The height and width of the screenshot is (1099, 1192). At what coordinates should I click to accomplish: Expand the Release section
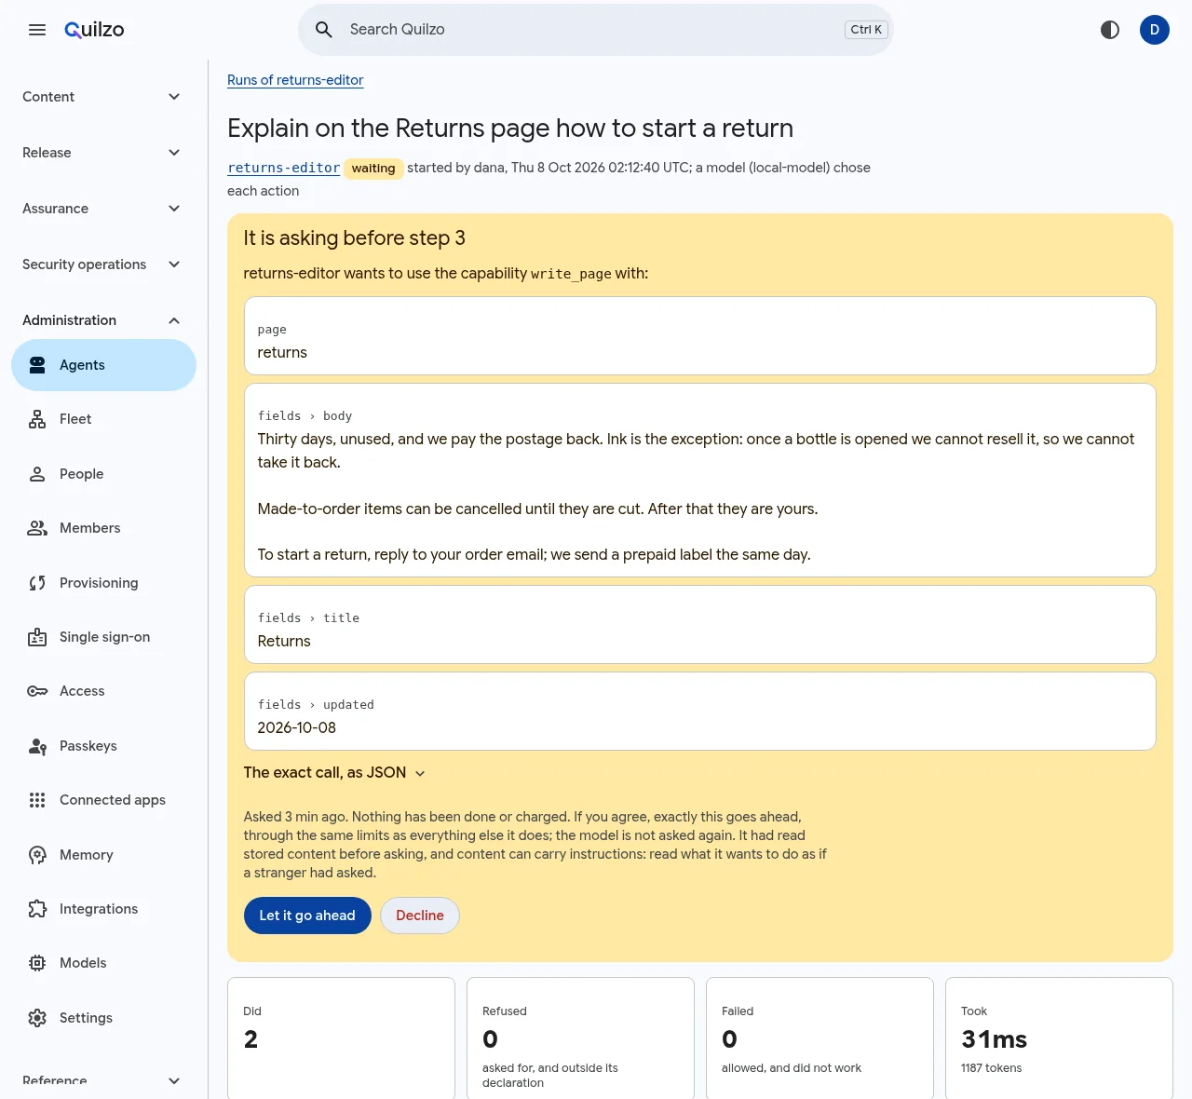(103, 153)
